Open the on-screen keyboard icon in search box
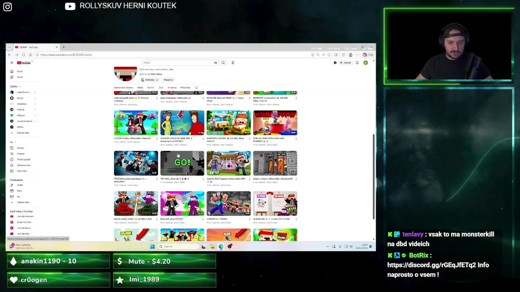520x292 pixels. [215, 63]
